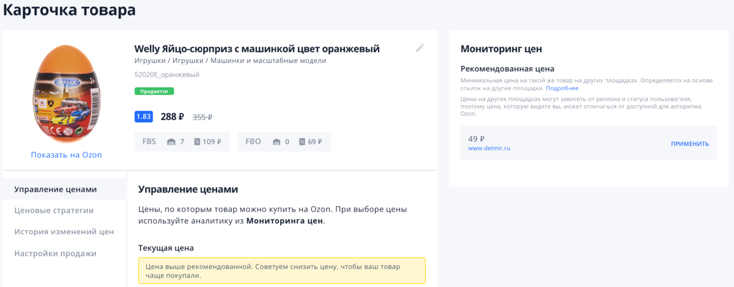Click the FBO label
734x287 pixels.
point(253,142)
